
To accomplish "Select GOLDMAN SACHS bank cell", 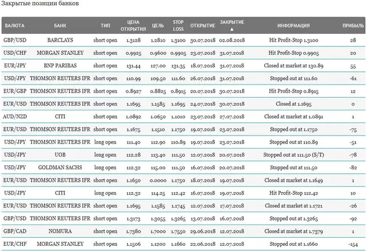I will click(60, 168).
